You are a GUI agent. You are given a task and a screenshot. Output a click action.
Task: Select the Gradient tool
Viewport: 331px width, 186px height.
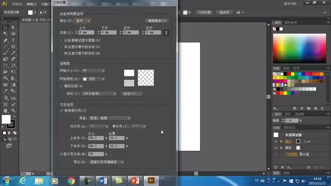[13, 85]
